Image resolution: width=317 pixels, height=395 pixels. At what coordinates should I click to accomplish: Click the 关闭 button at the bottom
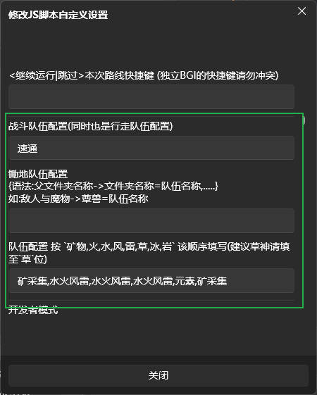coord(158,375)
